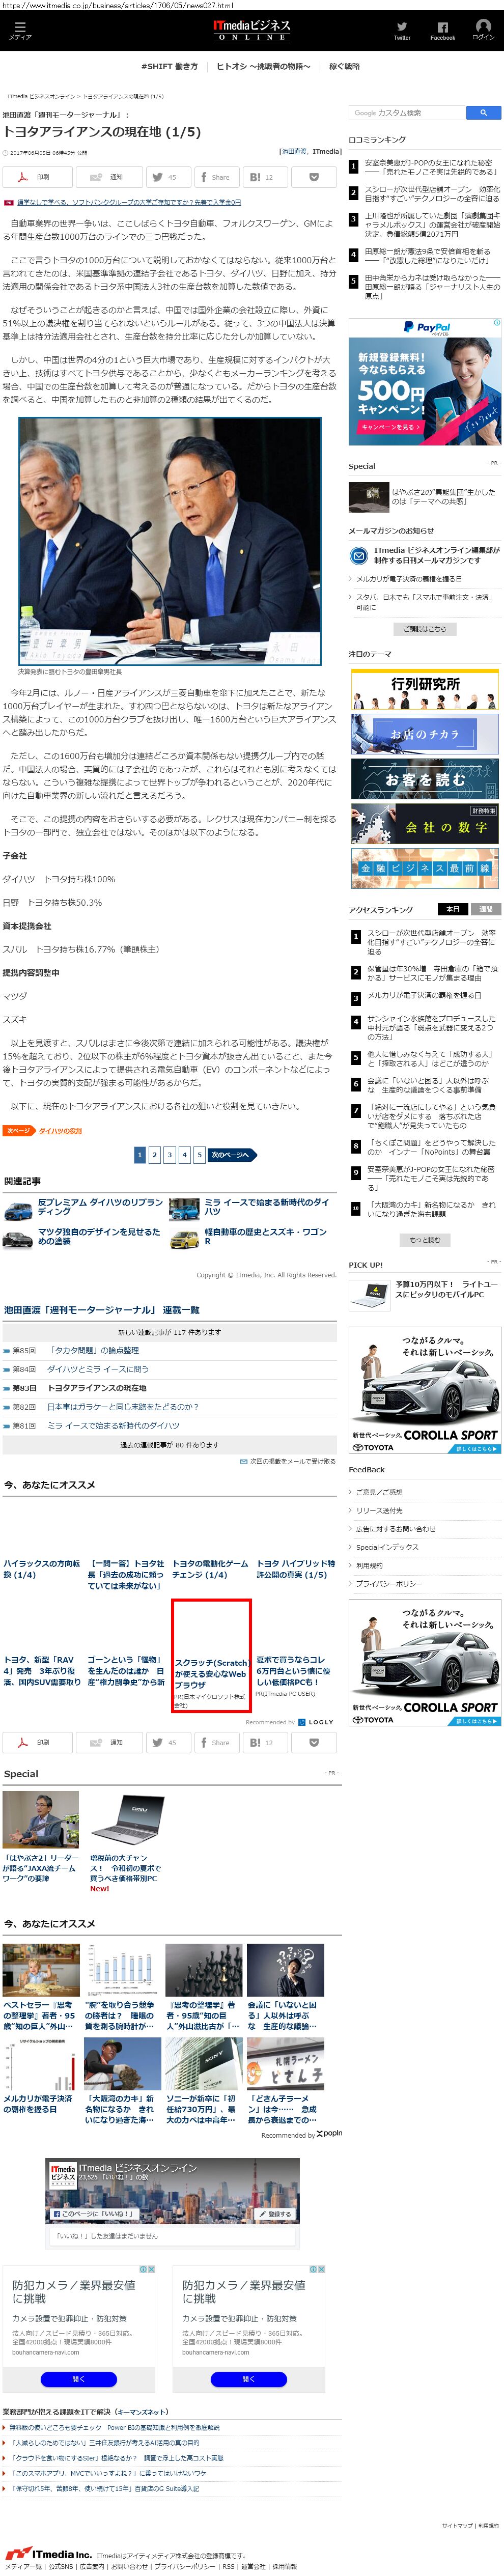Click the ダイハツの役割 next page link
The width and height of the screenshot is (504, 2576).
(x=60, y=1130)
